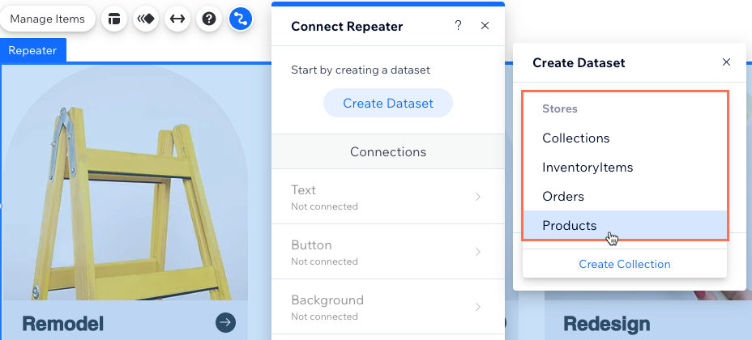Select InventoryItems in the dataset list
Viewport: 752px width, 340px height.
pos(587,168)
